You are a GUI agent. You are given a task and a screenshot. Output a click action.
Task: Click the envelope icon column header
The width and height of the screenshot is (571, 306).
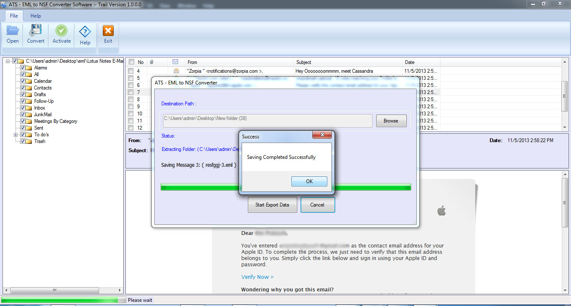pyautogui.click(x=176, y=62)
